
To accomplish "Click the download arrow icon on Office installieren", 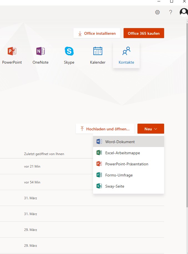I will coord(80,33).
